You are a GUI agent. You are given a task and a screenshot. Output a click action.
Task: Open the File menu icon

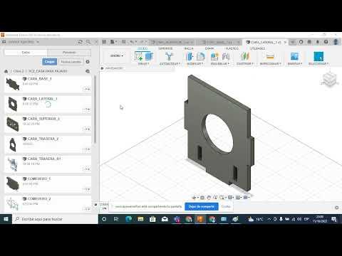(x=113, y=42)
